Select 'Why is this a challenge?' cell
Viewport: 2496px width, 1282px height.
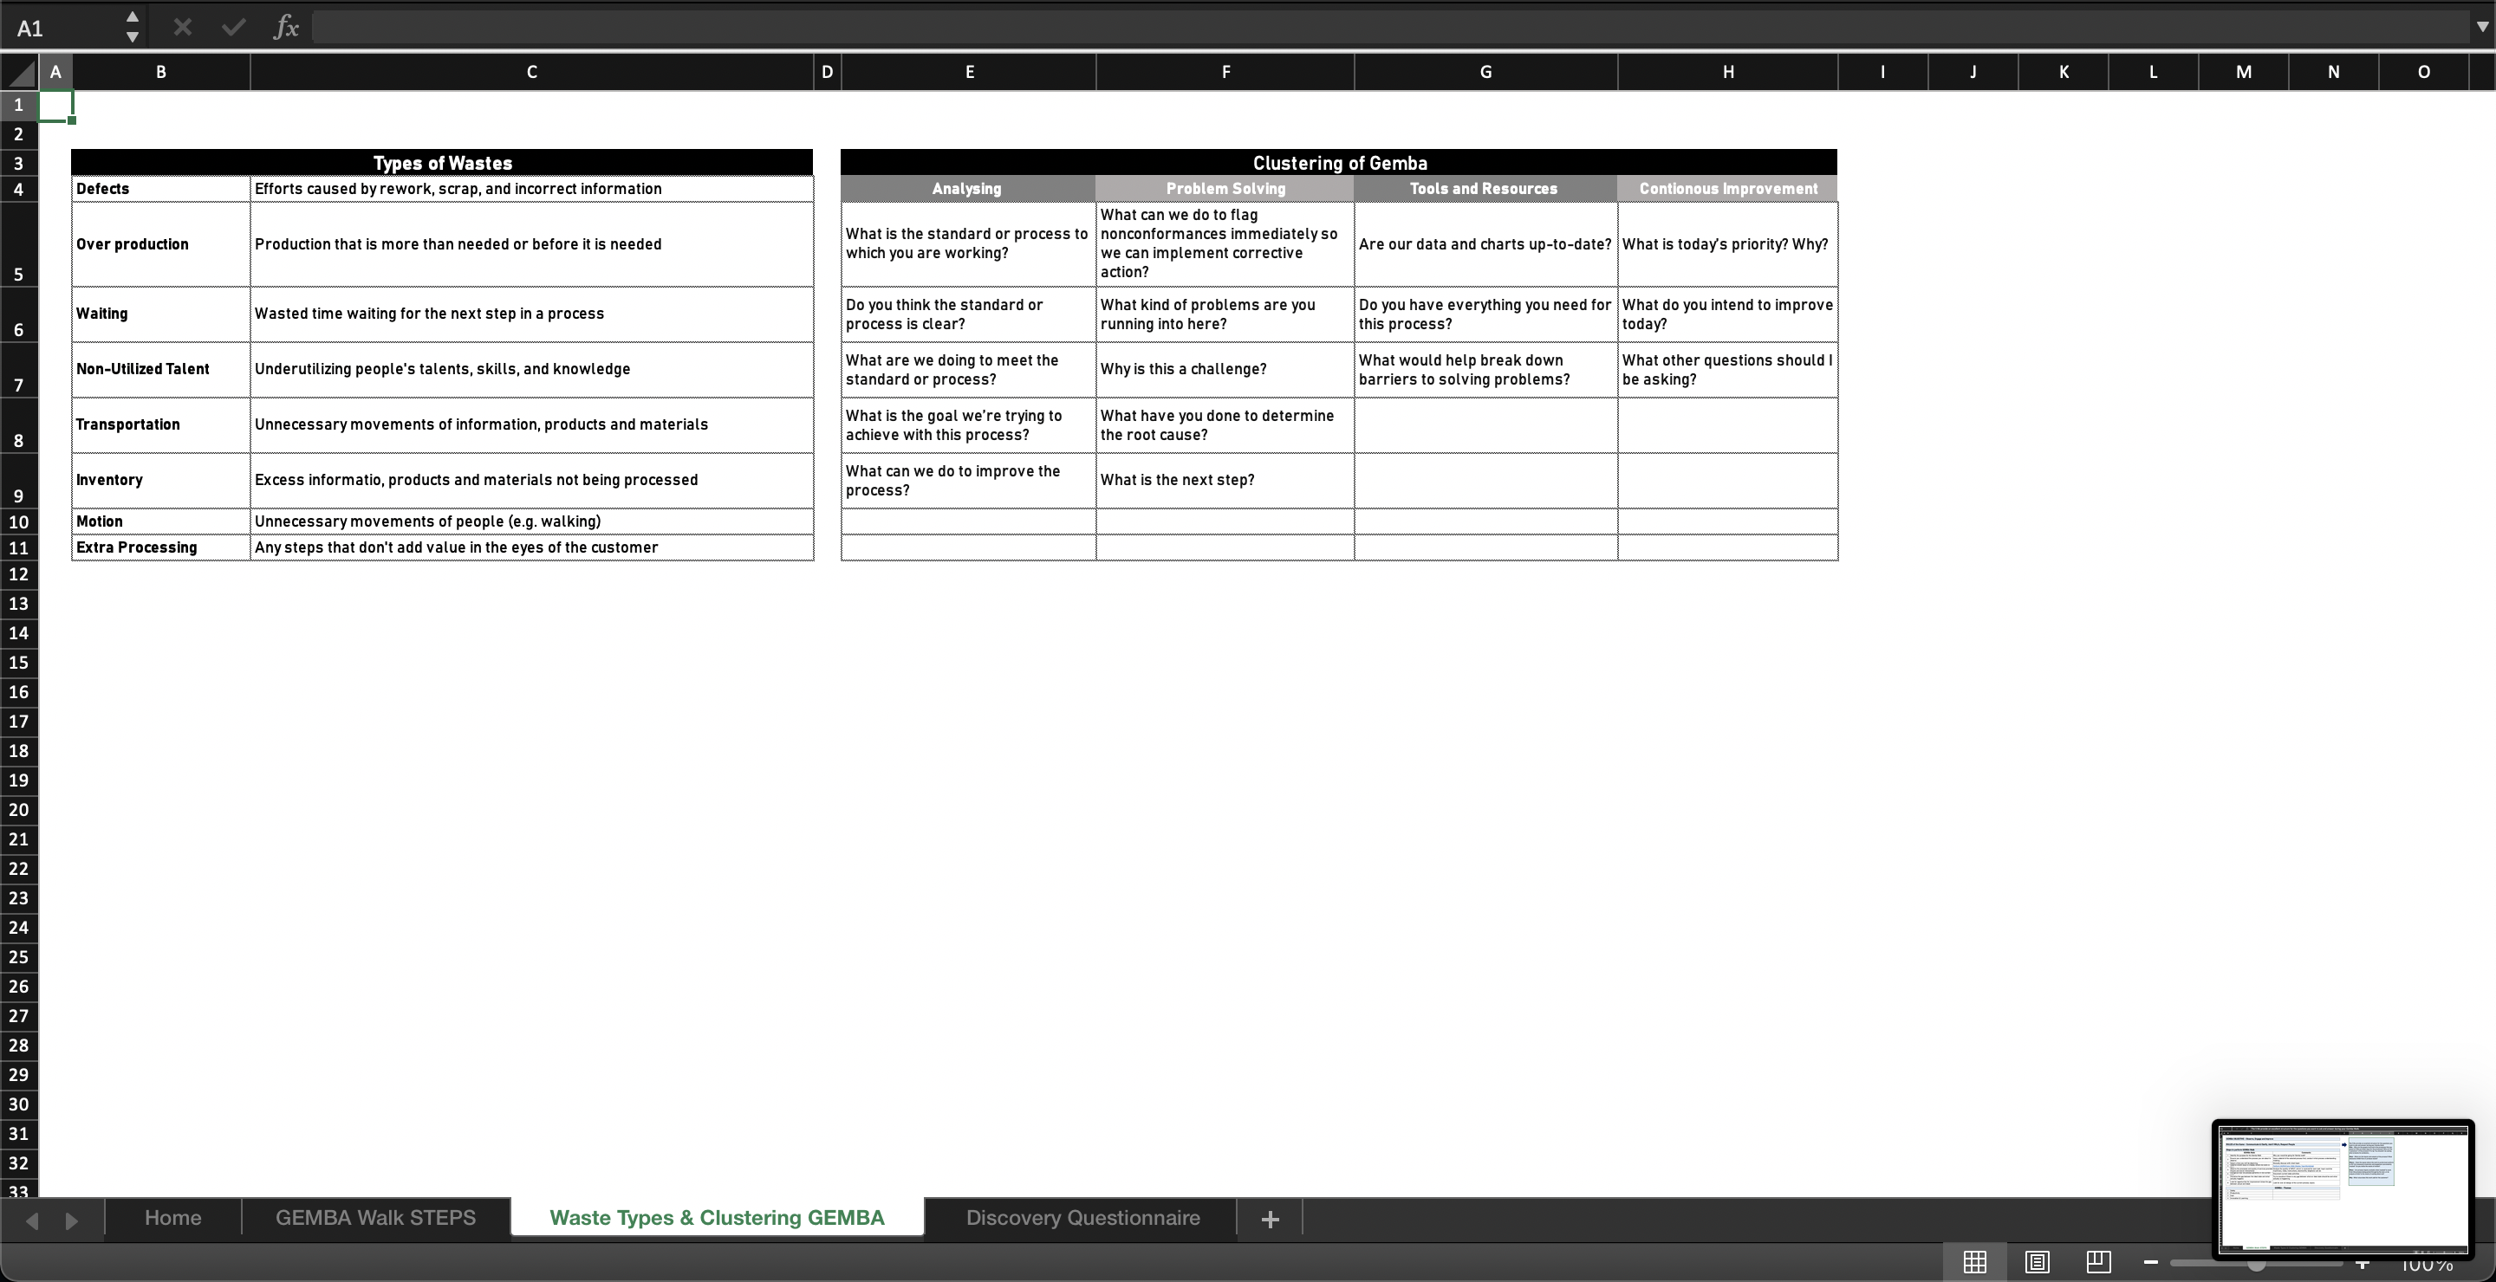(x=1225, y=369)
